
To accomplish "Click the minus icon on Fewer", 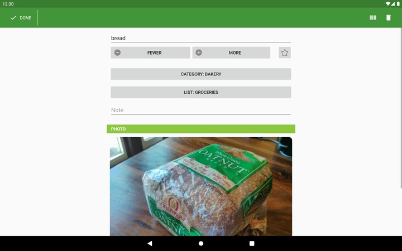I will point(117,52).
